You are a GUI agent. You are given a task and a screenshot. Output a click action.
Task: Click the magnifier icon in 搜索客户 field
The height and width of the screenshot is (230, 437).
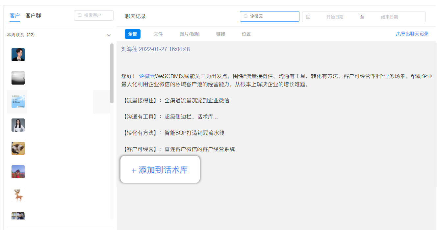click(80, 15)
